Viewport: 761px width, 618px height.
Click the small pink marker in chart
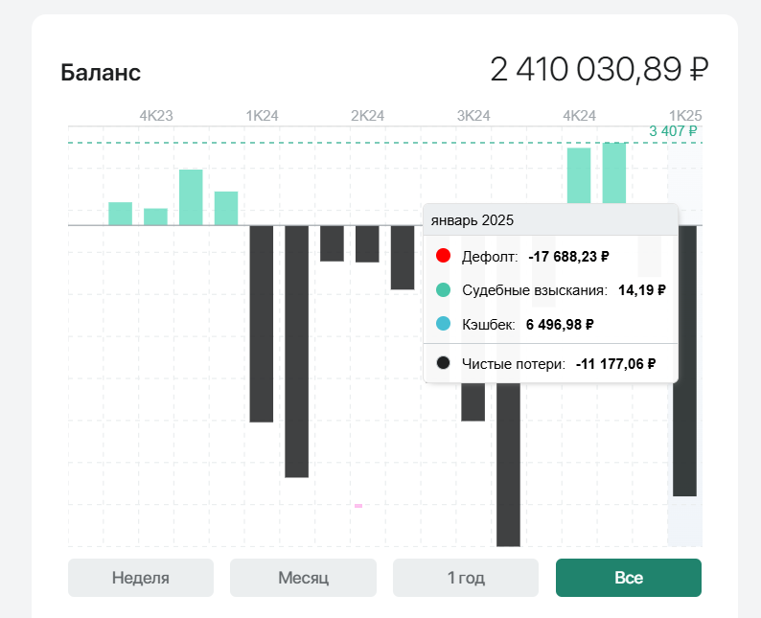(358, 505)
